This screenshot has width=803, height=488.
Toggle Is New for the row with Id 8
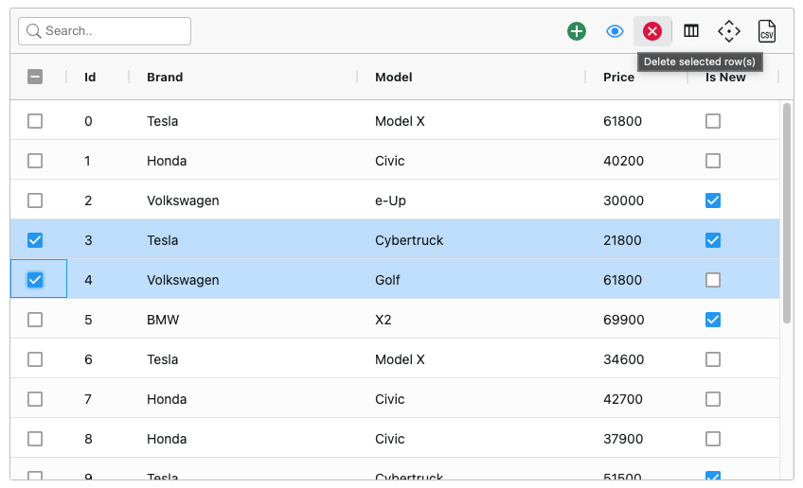pos(713,439)
